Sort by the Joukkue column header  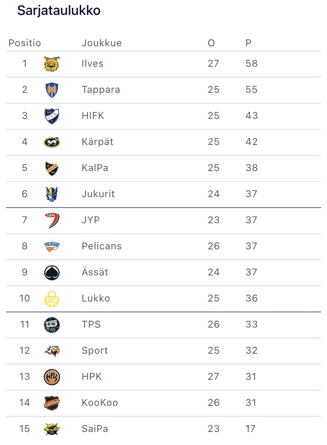102,43
